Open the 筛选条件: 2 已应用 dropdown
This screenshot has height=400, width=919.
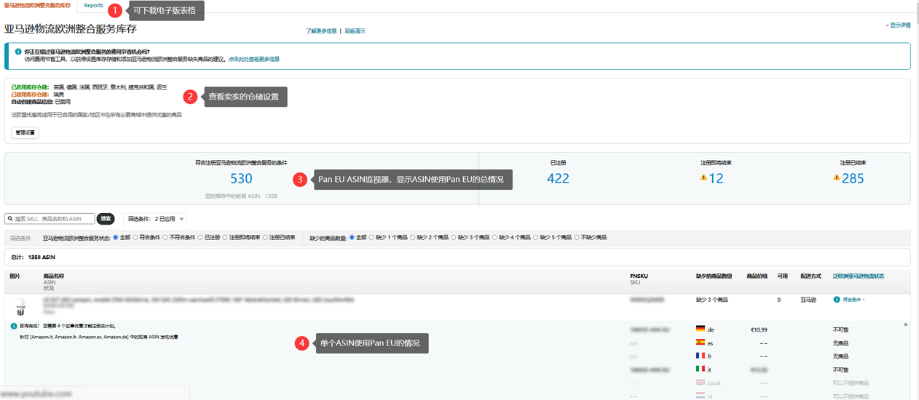coord(155,218)
